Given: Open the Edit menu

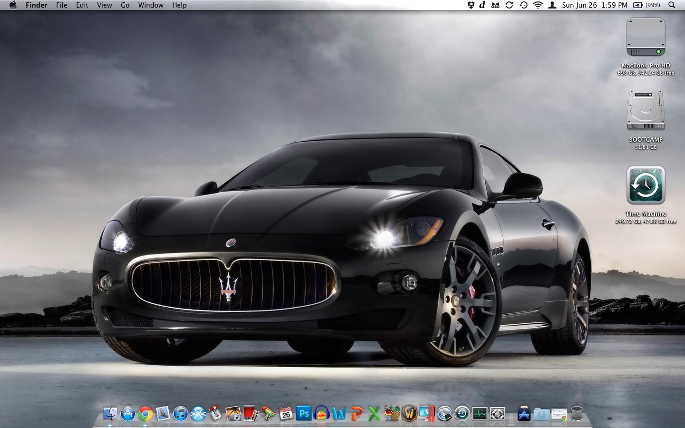Looking at the screenshot, I should (x=82, y=5).
